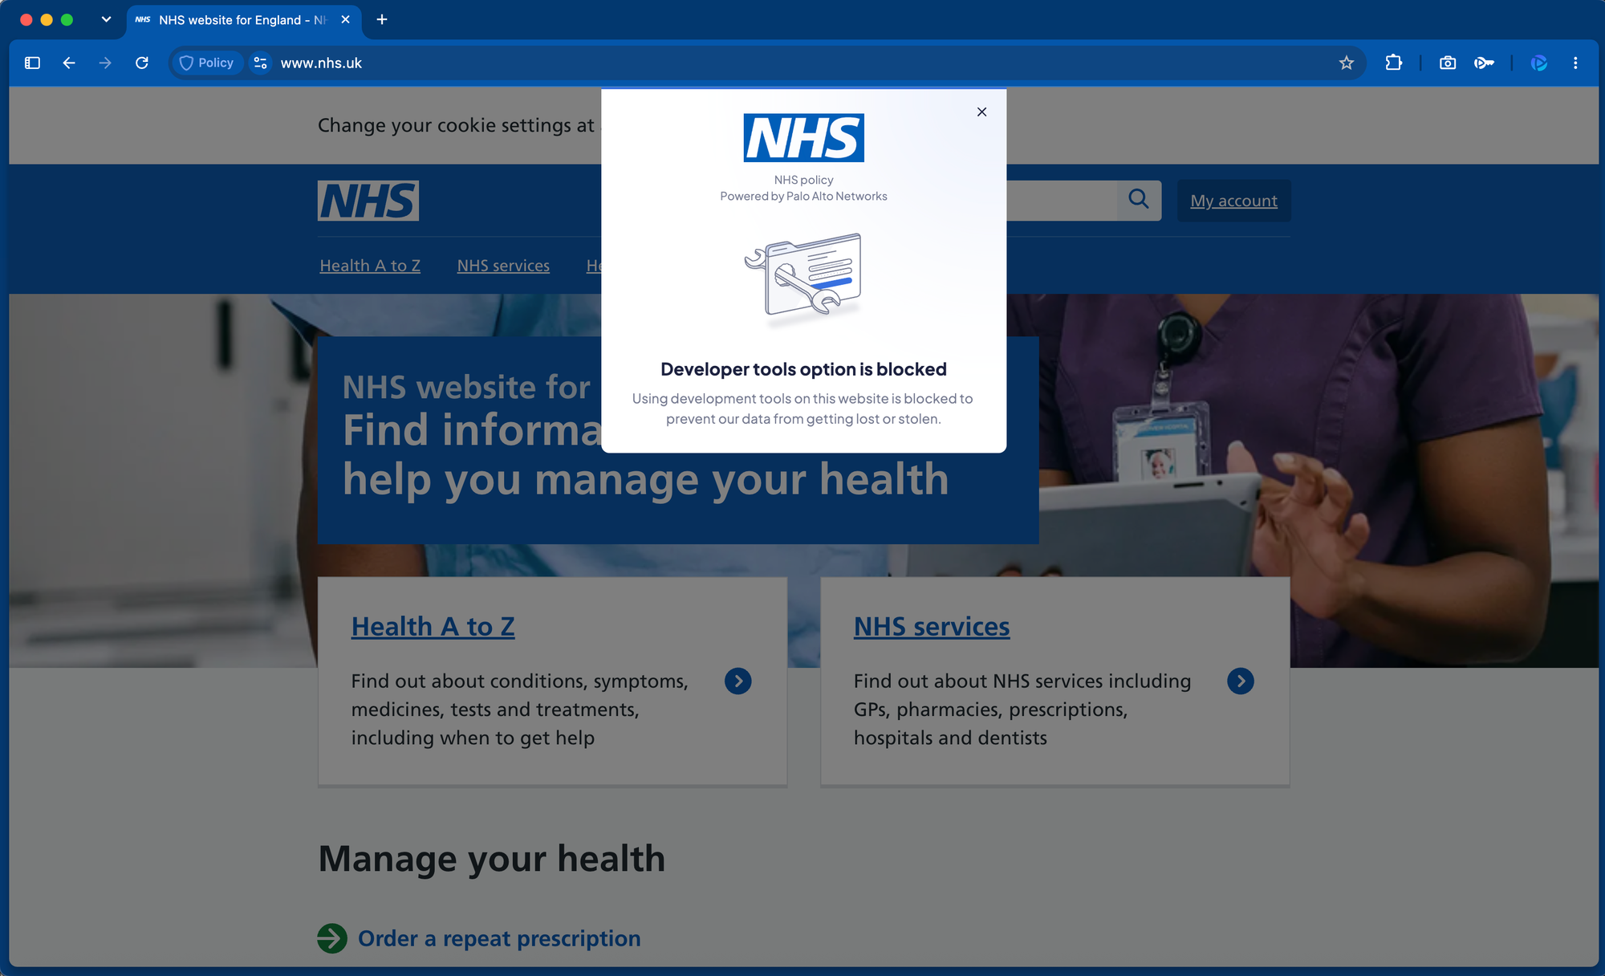1605x976 pixels.
Task: Open the My account link
Action: click(x=1233, y=201)
